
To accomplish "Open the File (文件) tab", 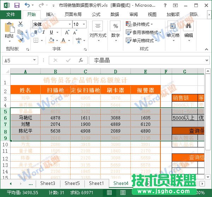I will (11, 15).
